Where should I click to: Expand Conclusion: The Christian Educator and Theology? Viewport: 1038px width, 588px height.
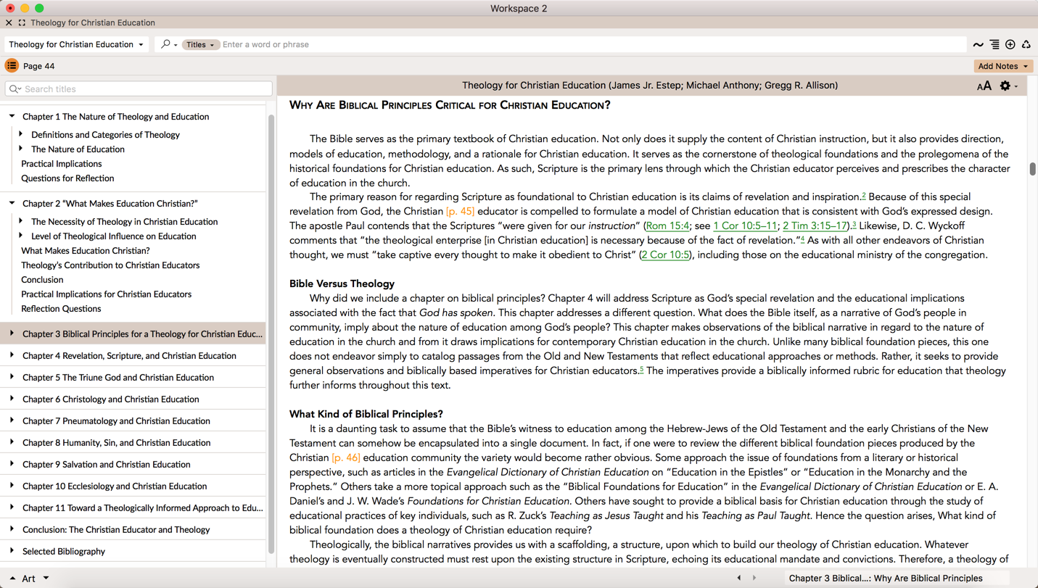click(12, 529)
